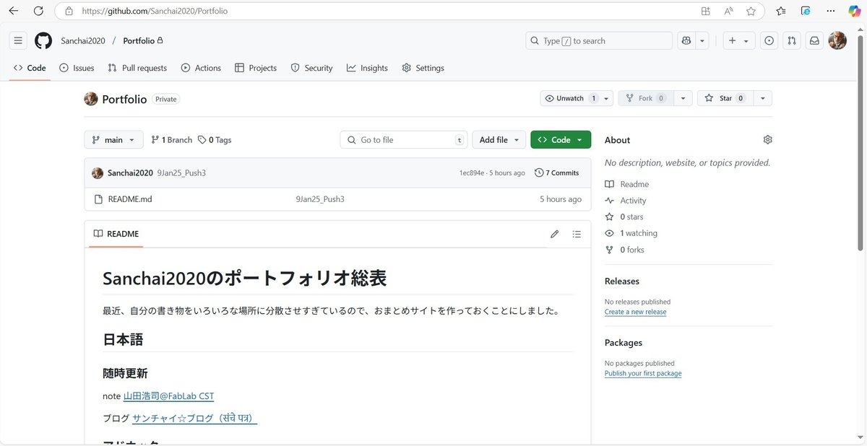Switch to the Issues tab
The height and width of the screenshot is (446, 867).
point(77,68)
